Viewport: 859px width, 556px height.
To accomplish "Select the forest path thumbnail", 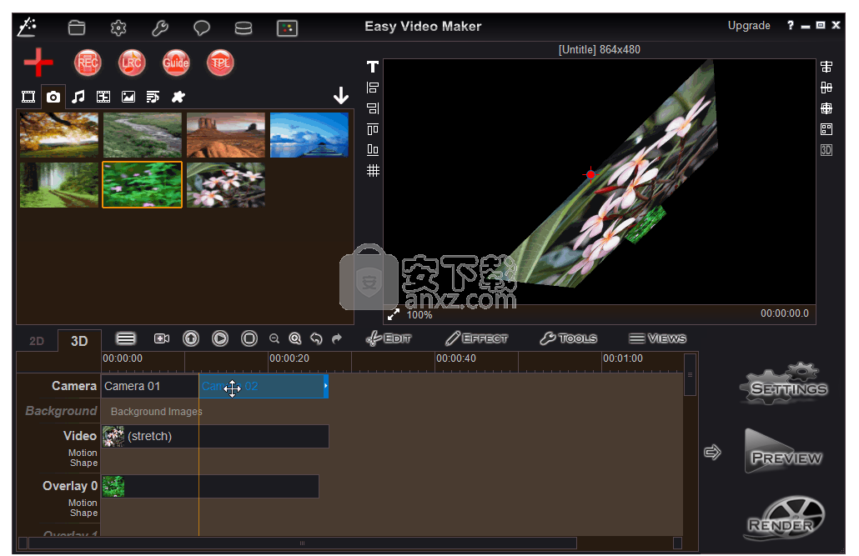I will point(59,184).
